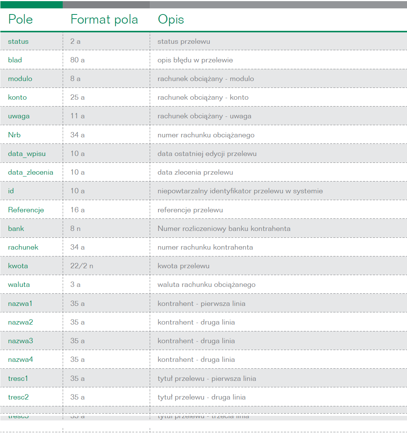Select the bank field's 8 n format
Screen dimensions: 407x433
(75, 228)
